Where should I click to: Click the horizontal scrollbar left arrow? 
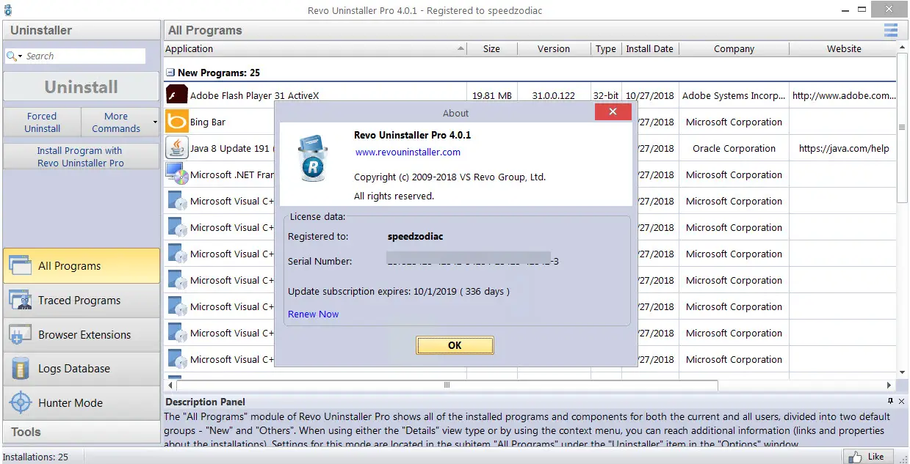click(x=170, y=385)
